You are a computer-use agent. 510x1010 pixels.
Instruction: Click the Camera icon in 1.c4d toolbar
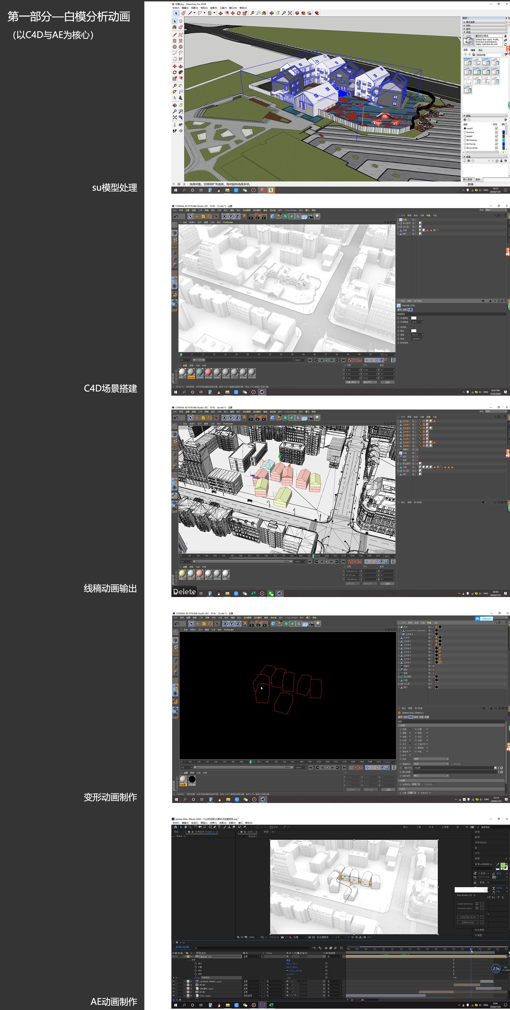[x=311, y=216]
